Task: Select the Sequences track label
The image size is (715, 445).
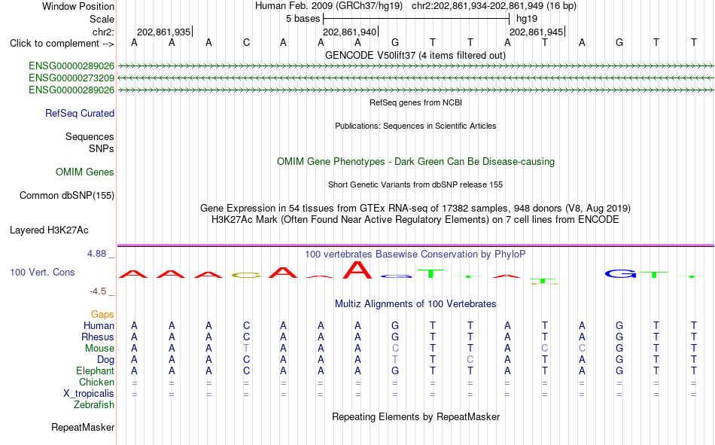Action: [90, 136]
